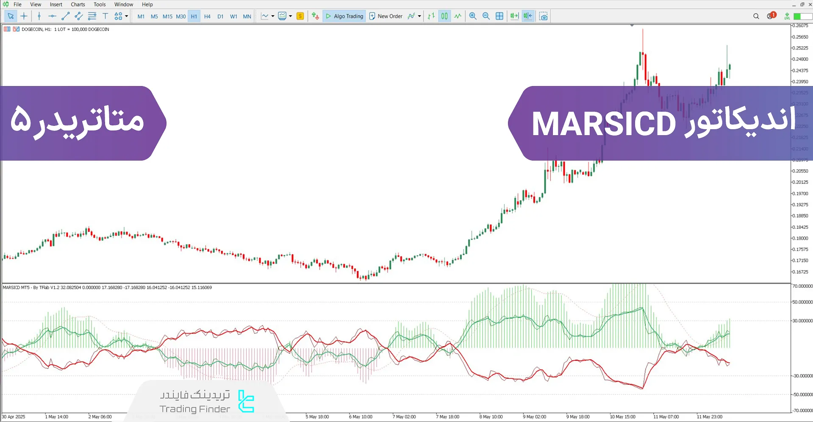Toggle Algo Trading on

point(344,16)
